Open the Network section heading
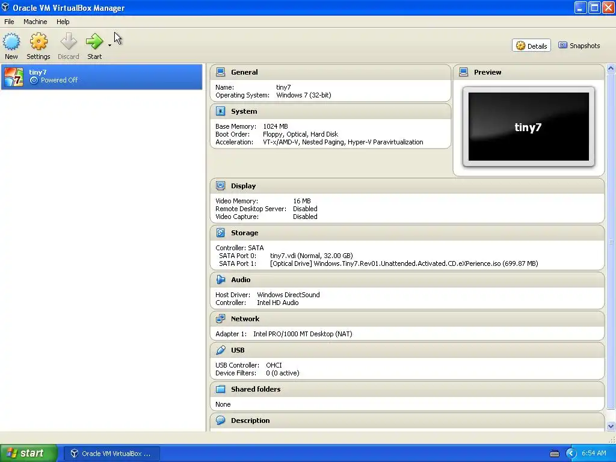Image resolution: width=616 pixels, height=462 pixels. point(245,319)
